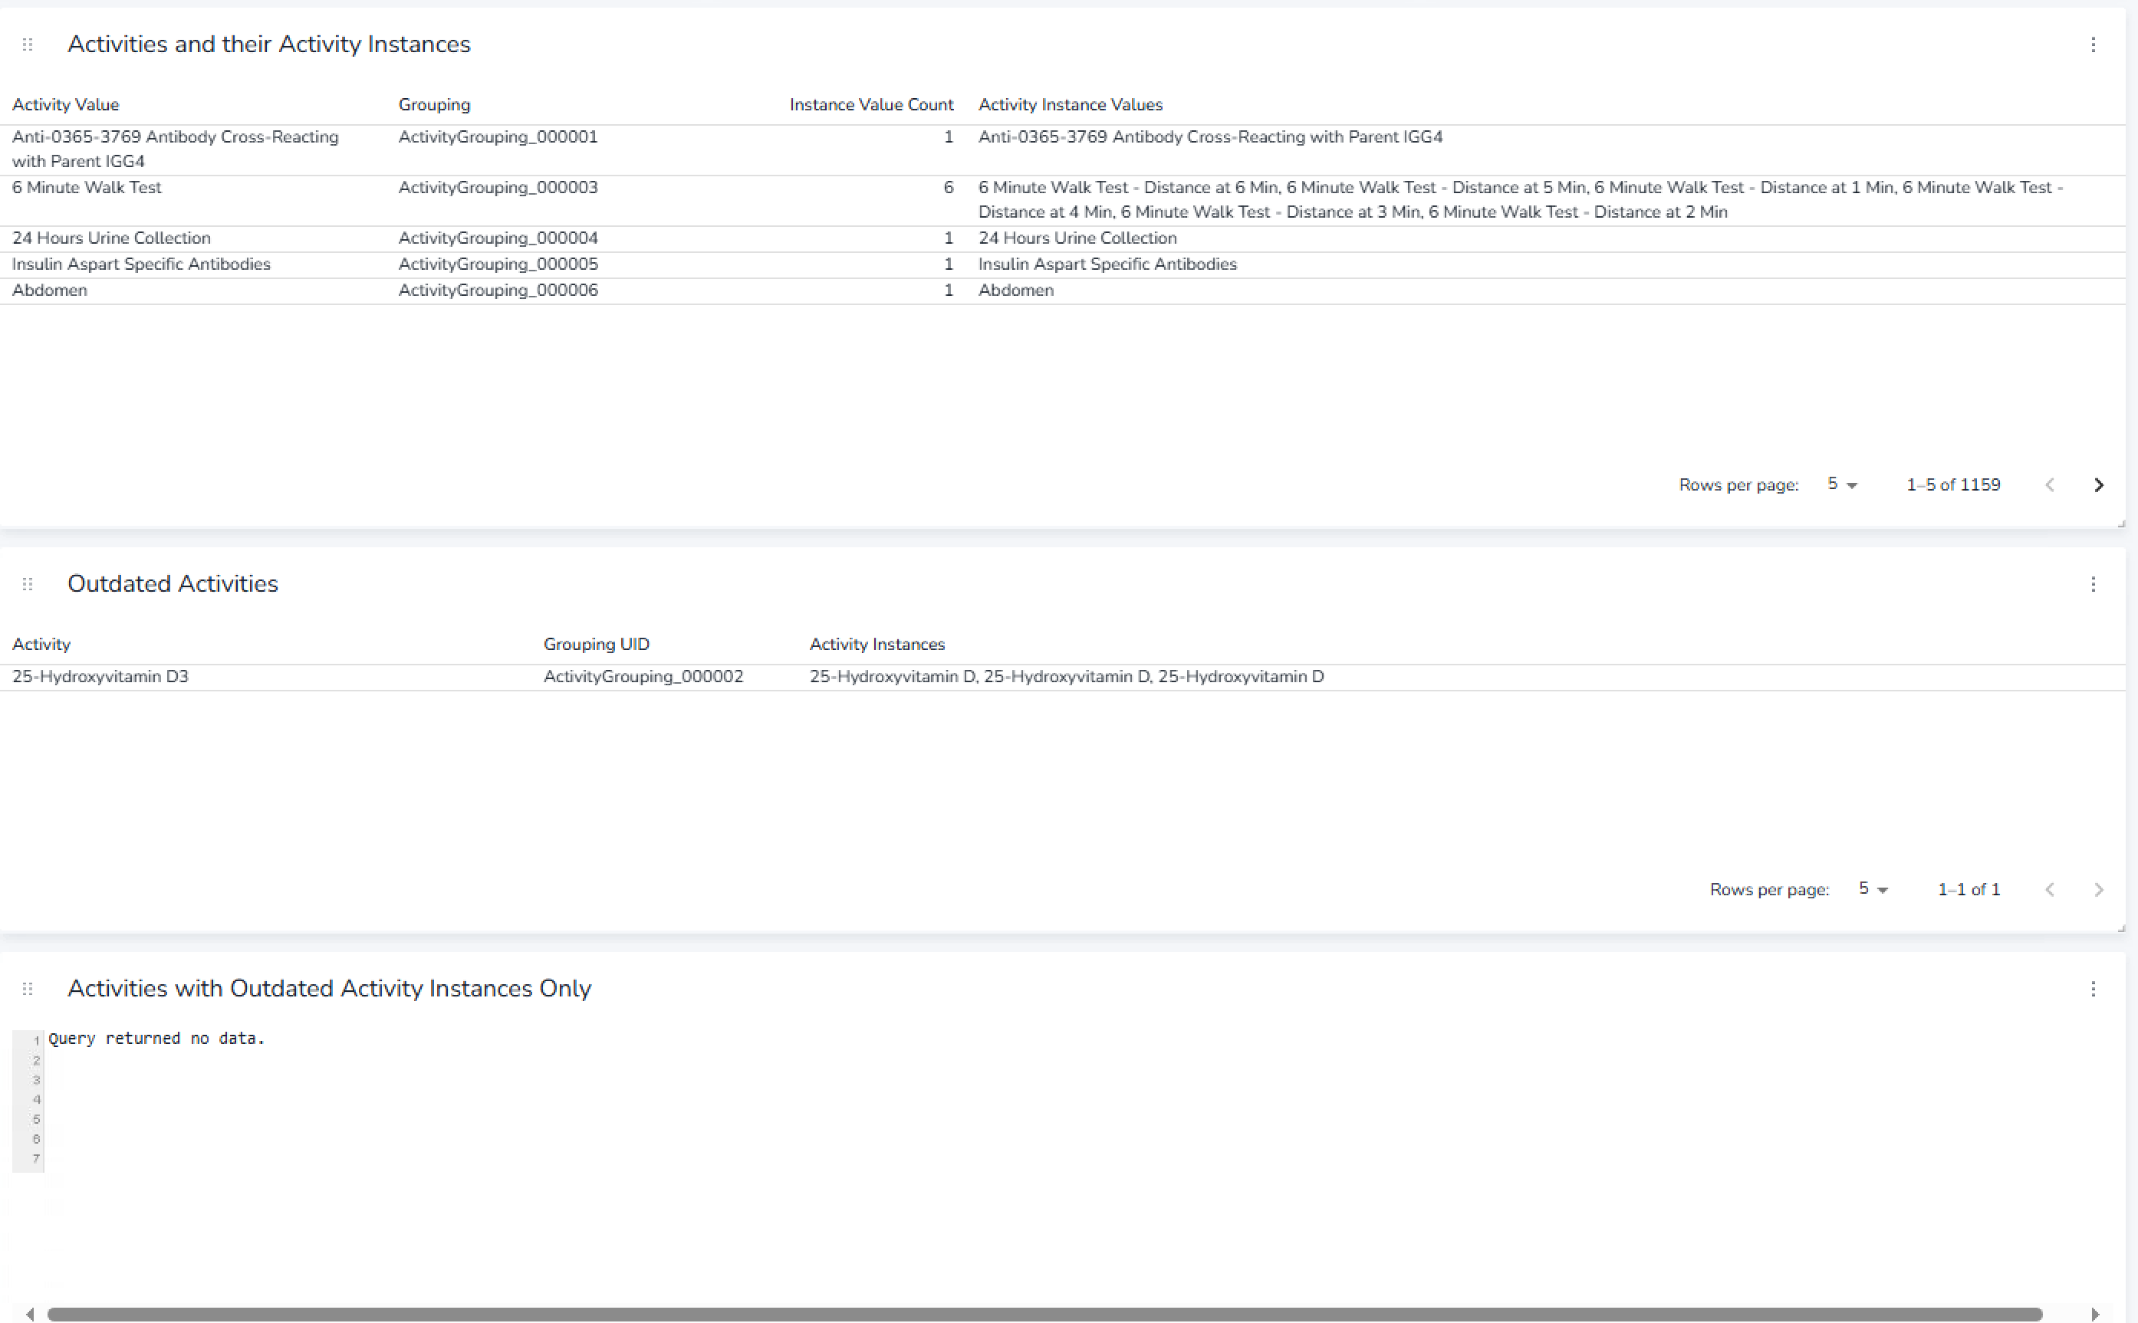The height and width of the screenshot is (1323, 2138).
Task: Click the Anti-0365-3769 Antibody activity value cell
Action: 175,149
